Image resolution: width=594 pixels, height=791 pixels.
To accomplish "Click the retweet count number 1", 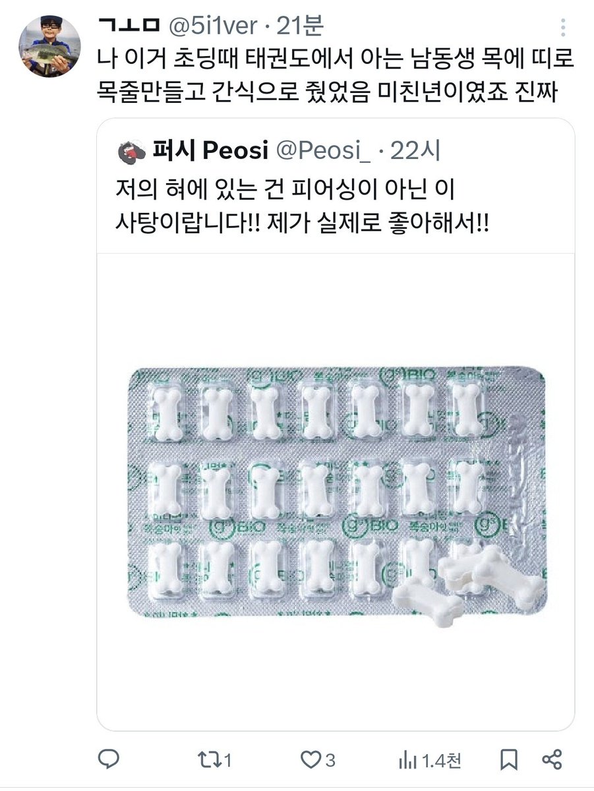I will (x=227, y=761).
